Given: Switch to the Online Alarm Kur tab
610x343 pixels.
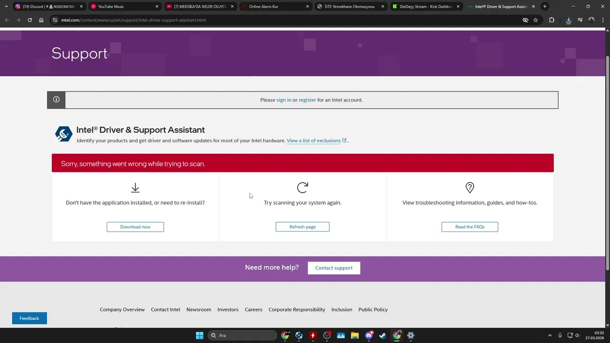Looking at the screenshot, I should point(274,7).
